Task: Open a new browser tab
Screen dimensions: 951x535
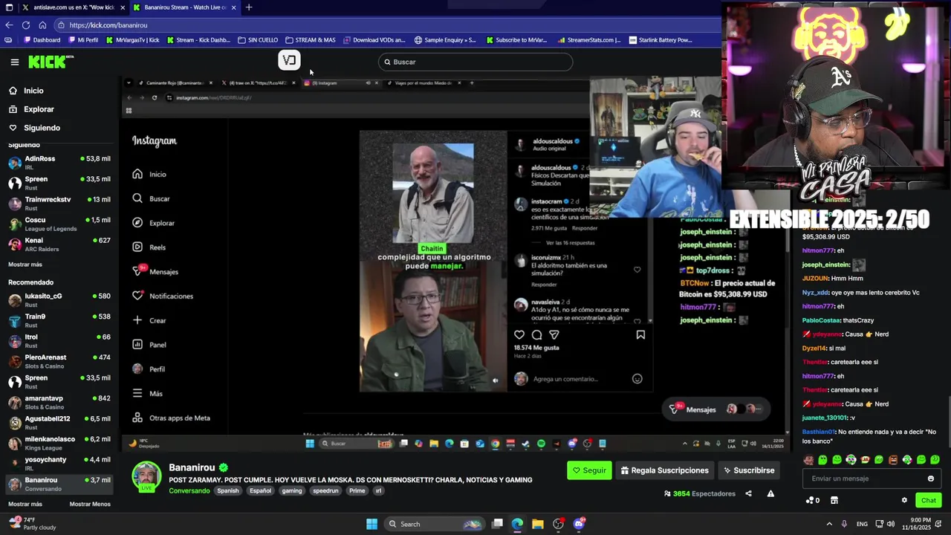Action: point(249,7)
